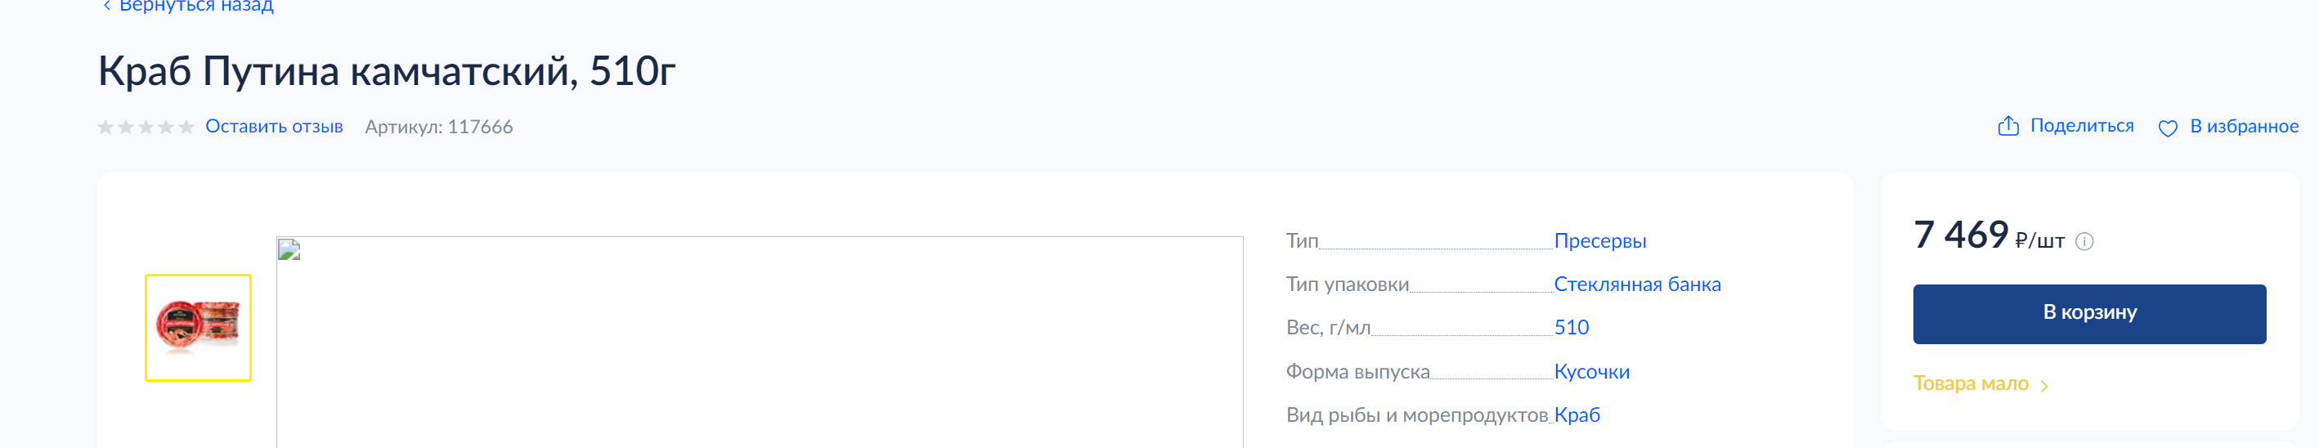Open the 'Кусочки' form link
Screen dimensions: 2319x448
(x=1591, y=371)
